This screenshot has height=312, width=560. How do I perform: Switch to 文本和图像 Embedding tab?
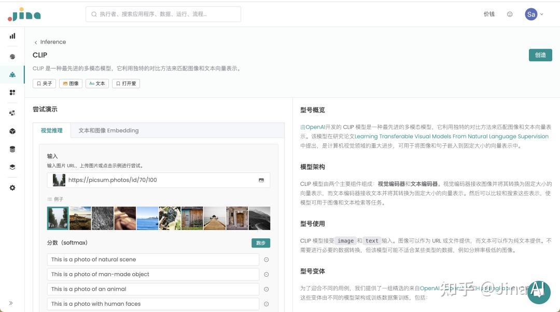[108, 130]
